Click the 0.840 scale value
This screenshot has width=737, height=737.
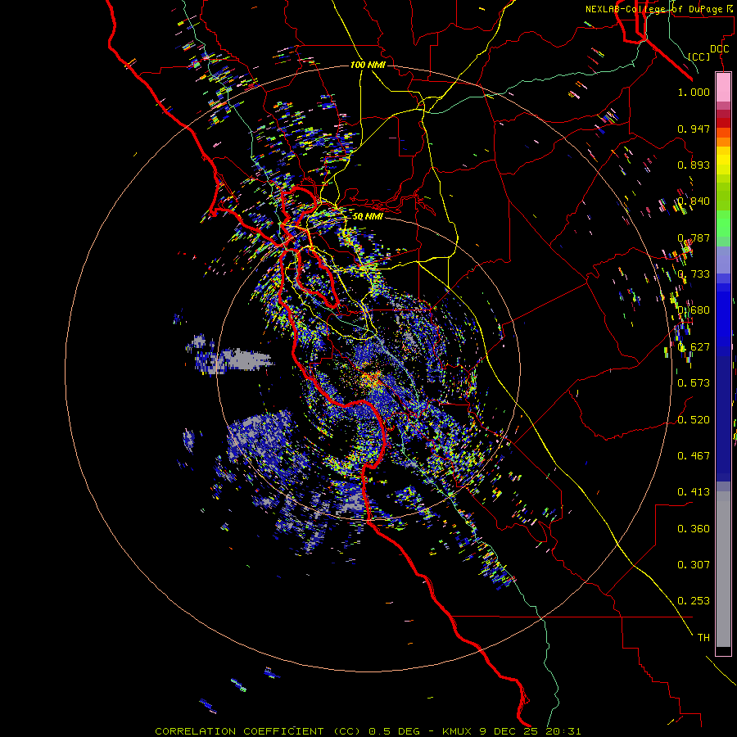[x=694, y=201]
